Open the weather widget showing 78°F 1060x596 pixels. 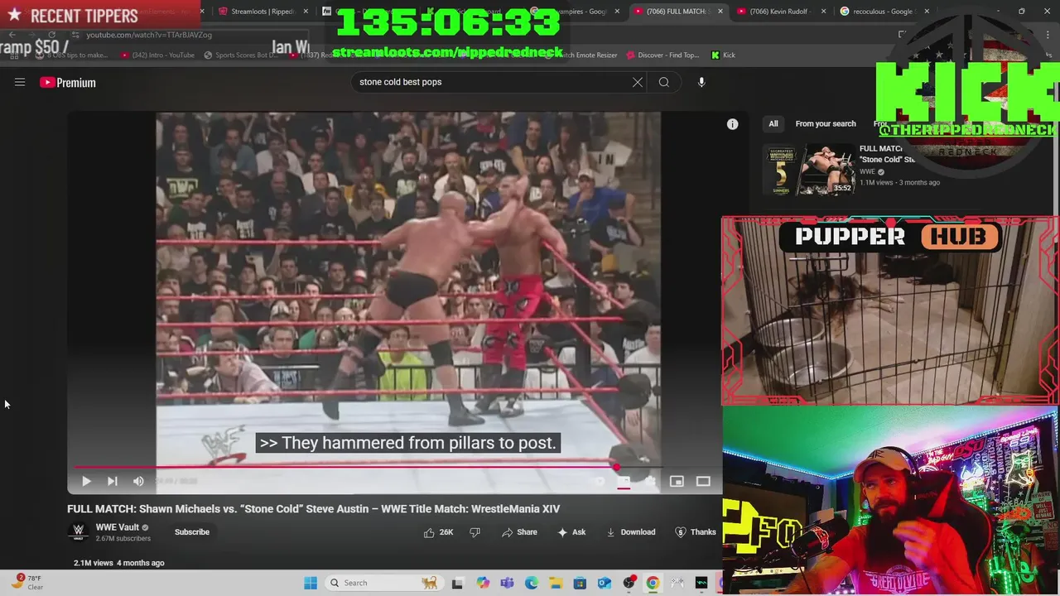pos(28,583)
